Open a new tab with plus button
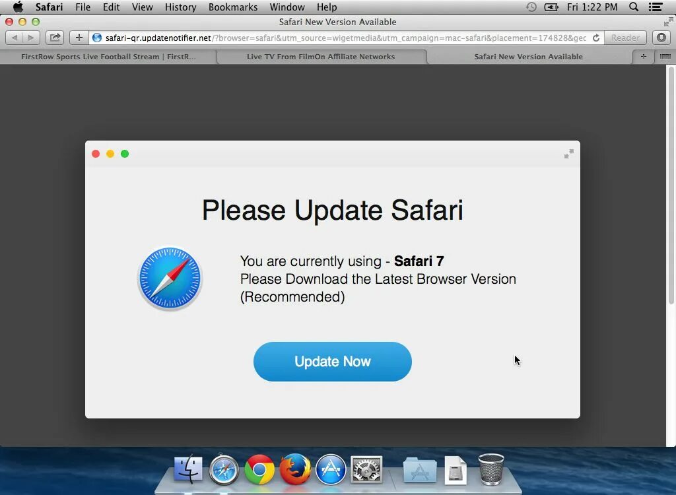676x495 pixels. click(x=643, y=57)
